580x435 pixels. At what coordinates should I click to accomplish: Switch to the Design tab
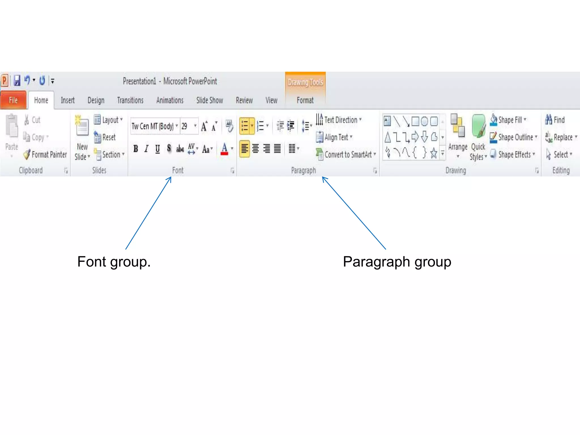point(96,100)
